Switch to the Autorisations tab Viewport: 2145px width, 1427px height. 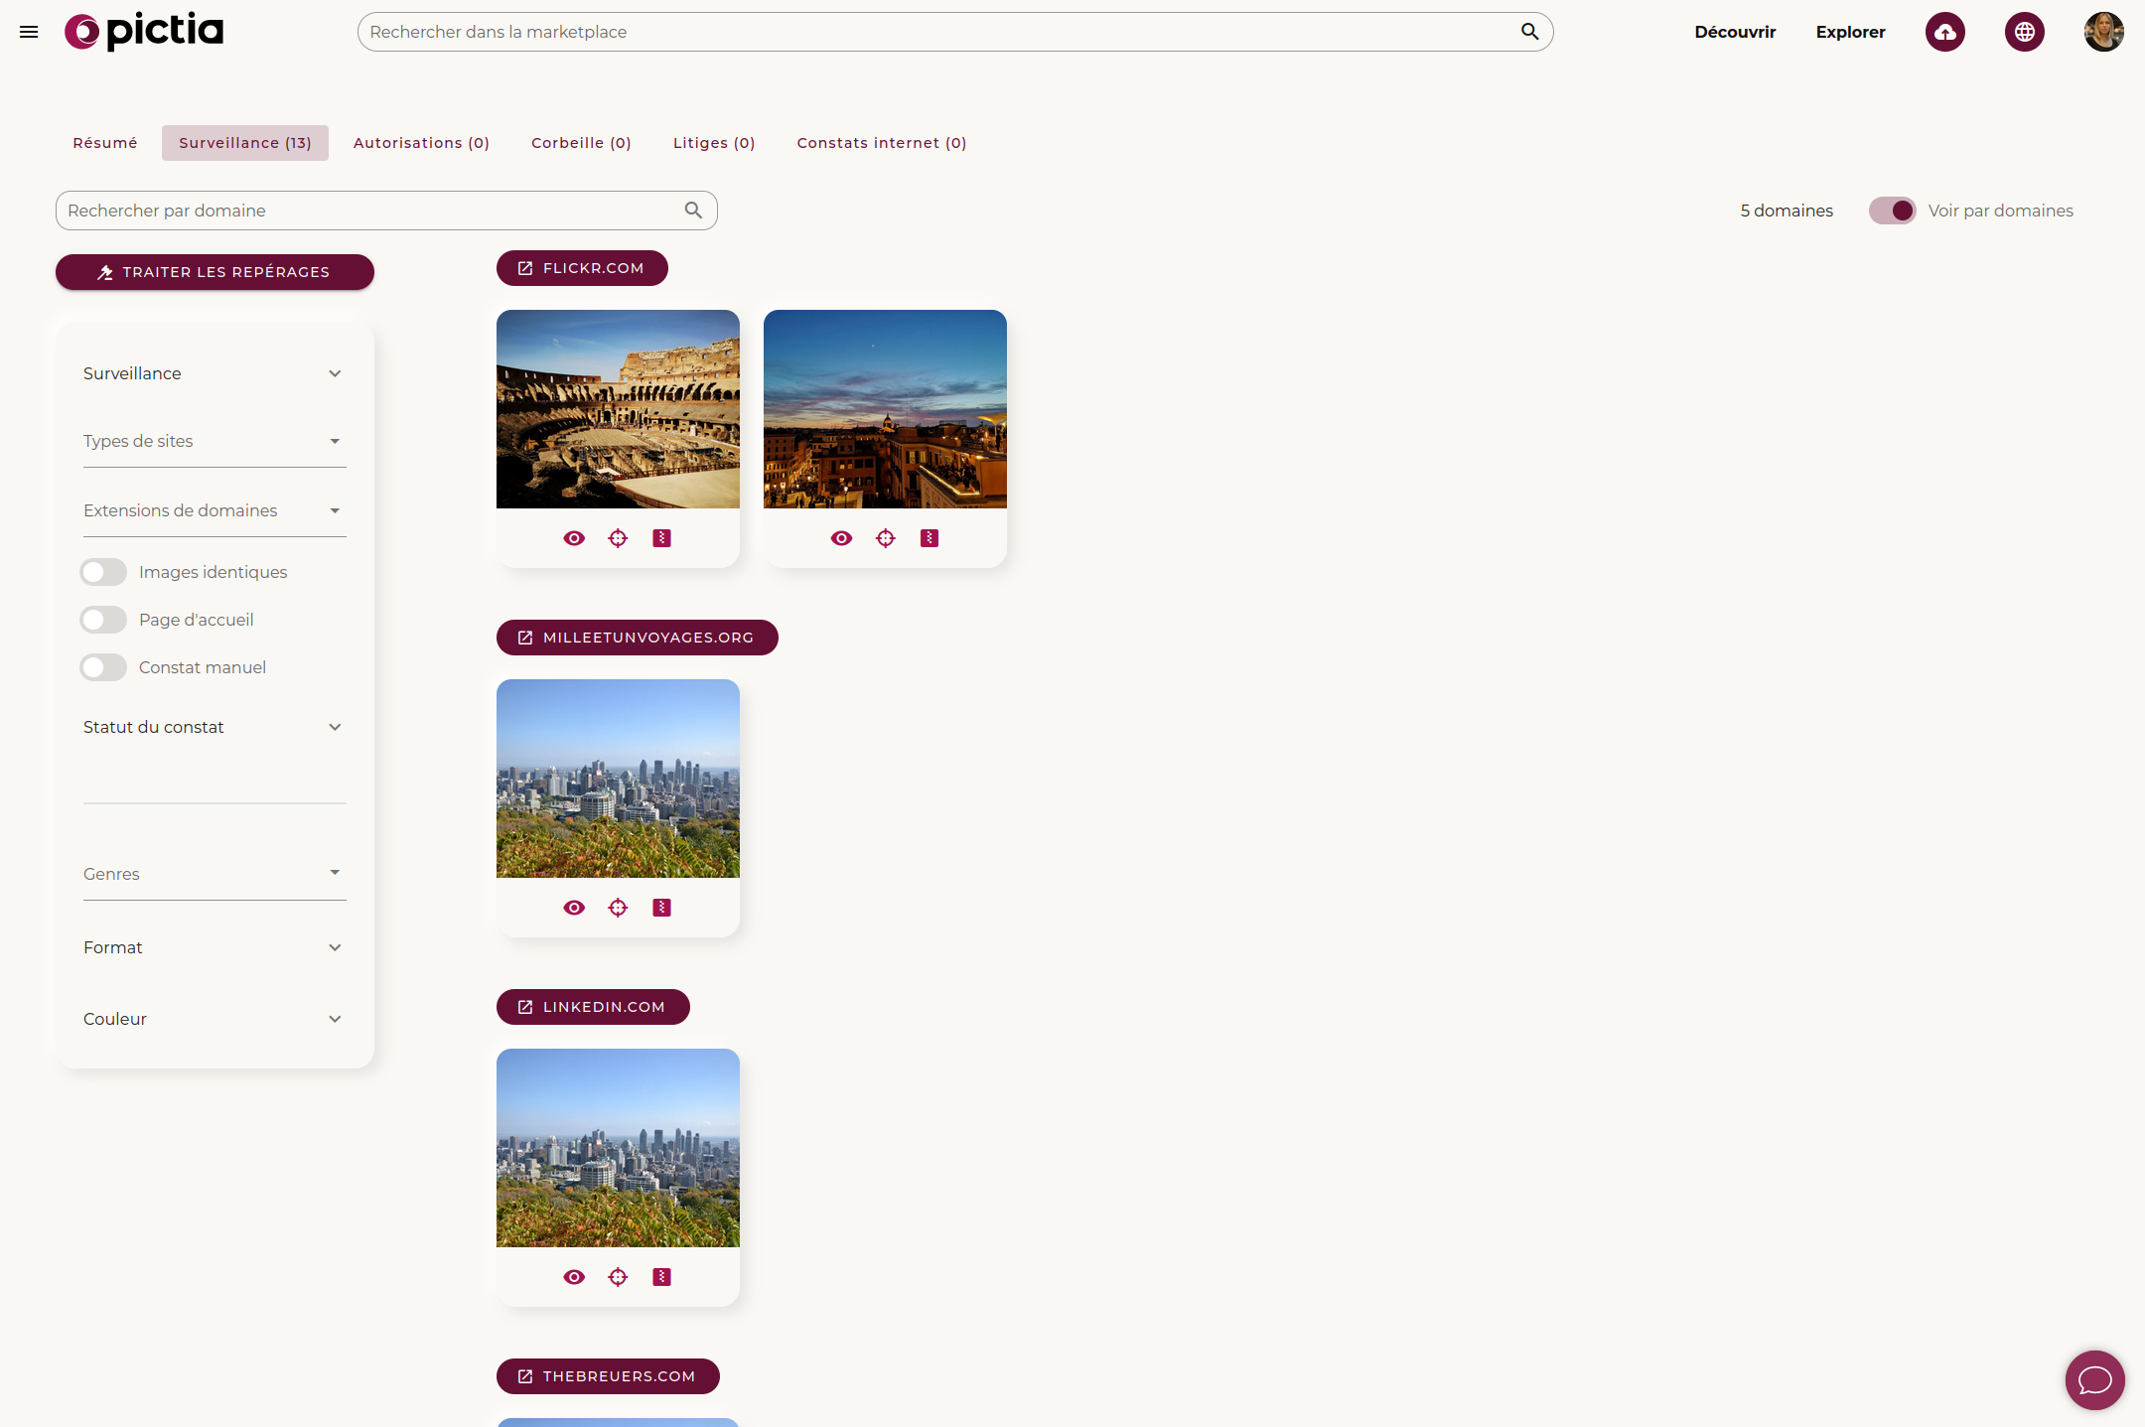421,143
